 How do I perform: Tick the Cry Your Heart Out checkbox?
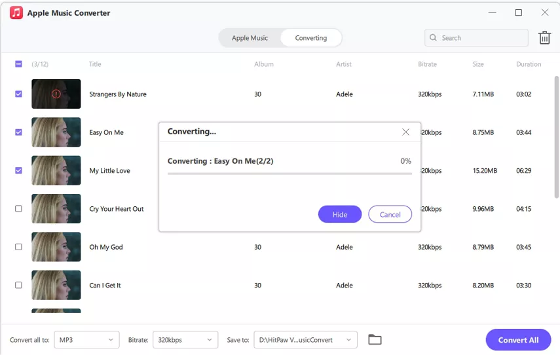point(18,209)
